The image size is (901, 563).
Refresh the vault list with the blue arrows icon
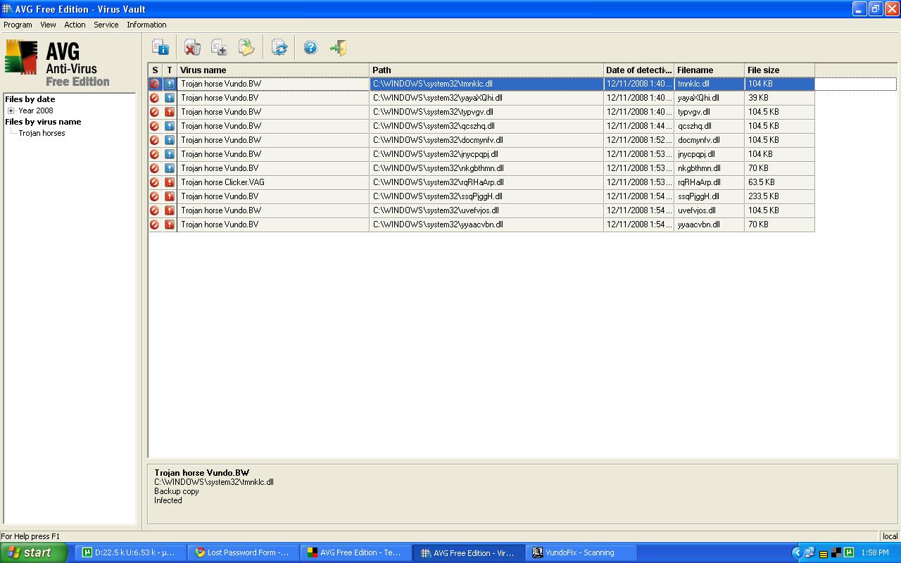[279, 47]
